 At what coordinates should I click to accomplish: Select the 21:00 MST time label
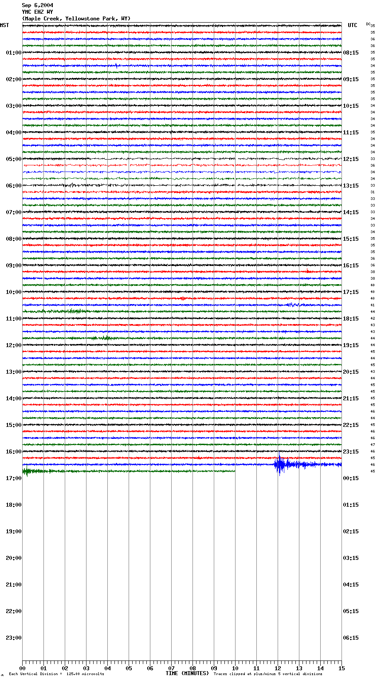14,585
